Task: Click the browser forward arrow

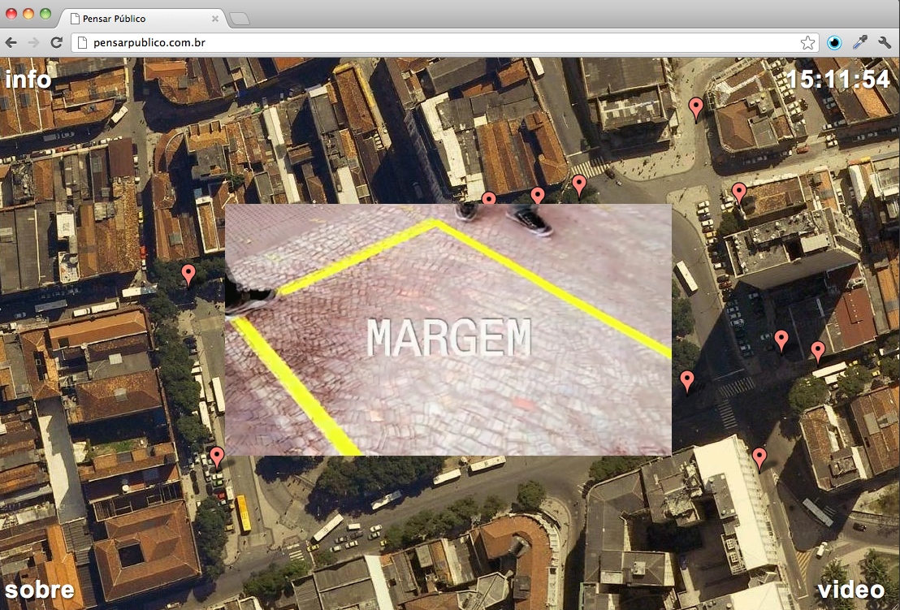Action: pos(33,42)
